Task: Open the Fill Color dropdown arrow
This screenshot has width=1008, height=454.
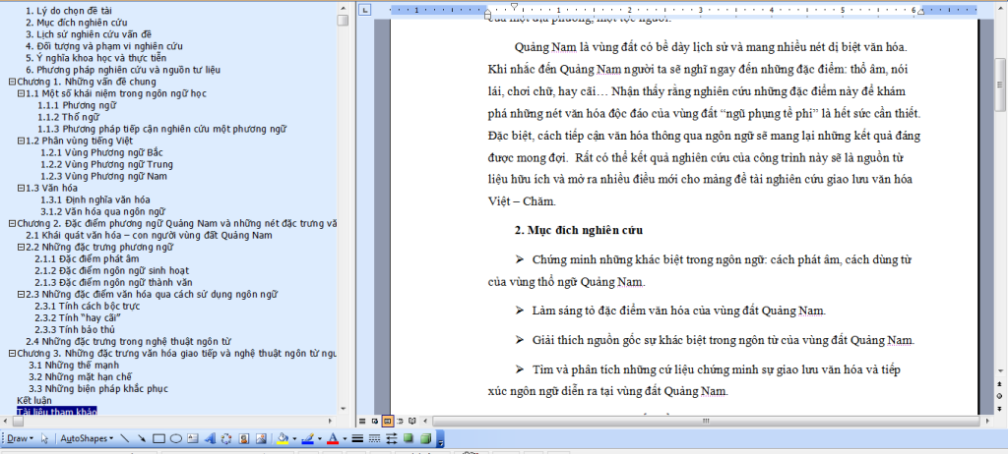Action: (294, 438)
